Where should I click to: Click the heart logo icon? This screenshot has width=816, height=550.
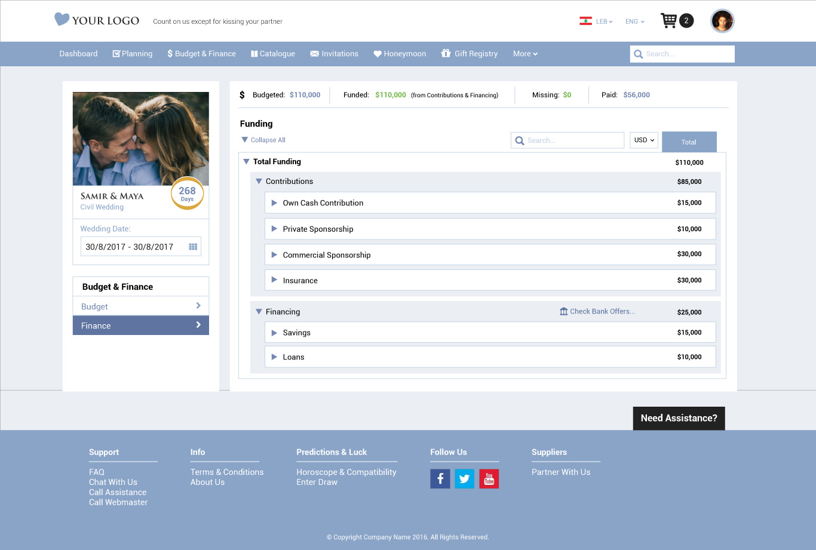click(62, 19)
